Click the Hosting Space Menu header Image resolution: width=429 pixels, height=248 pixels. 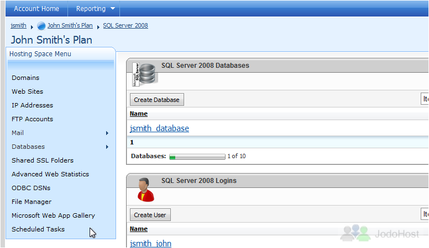[40, 54]
